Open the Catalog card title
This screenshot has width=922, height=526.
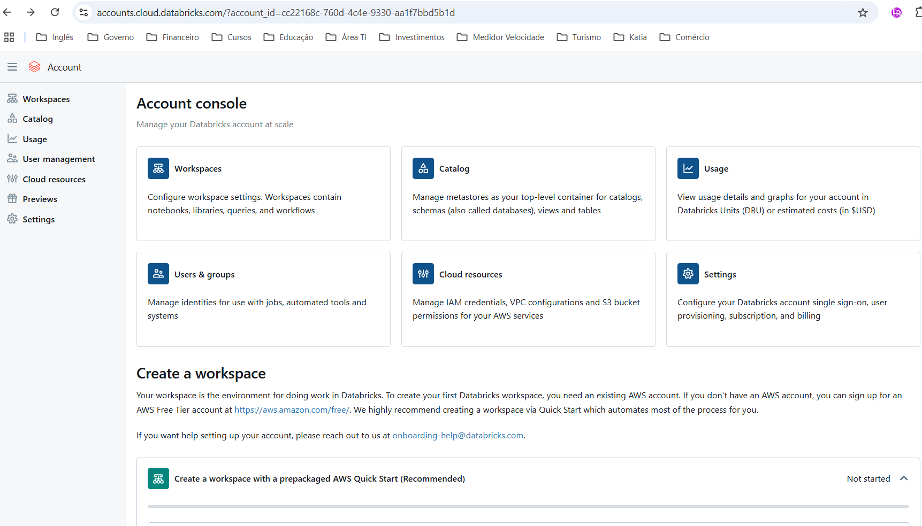[x=454, y=168]
